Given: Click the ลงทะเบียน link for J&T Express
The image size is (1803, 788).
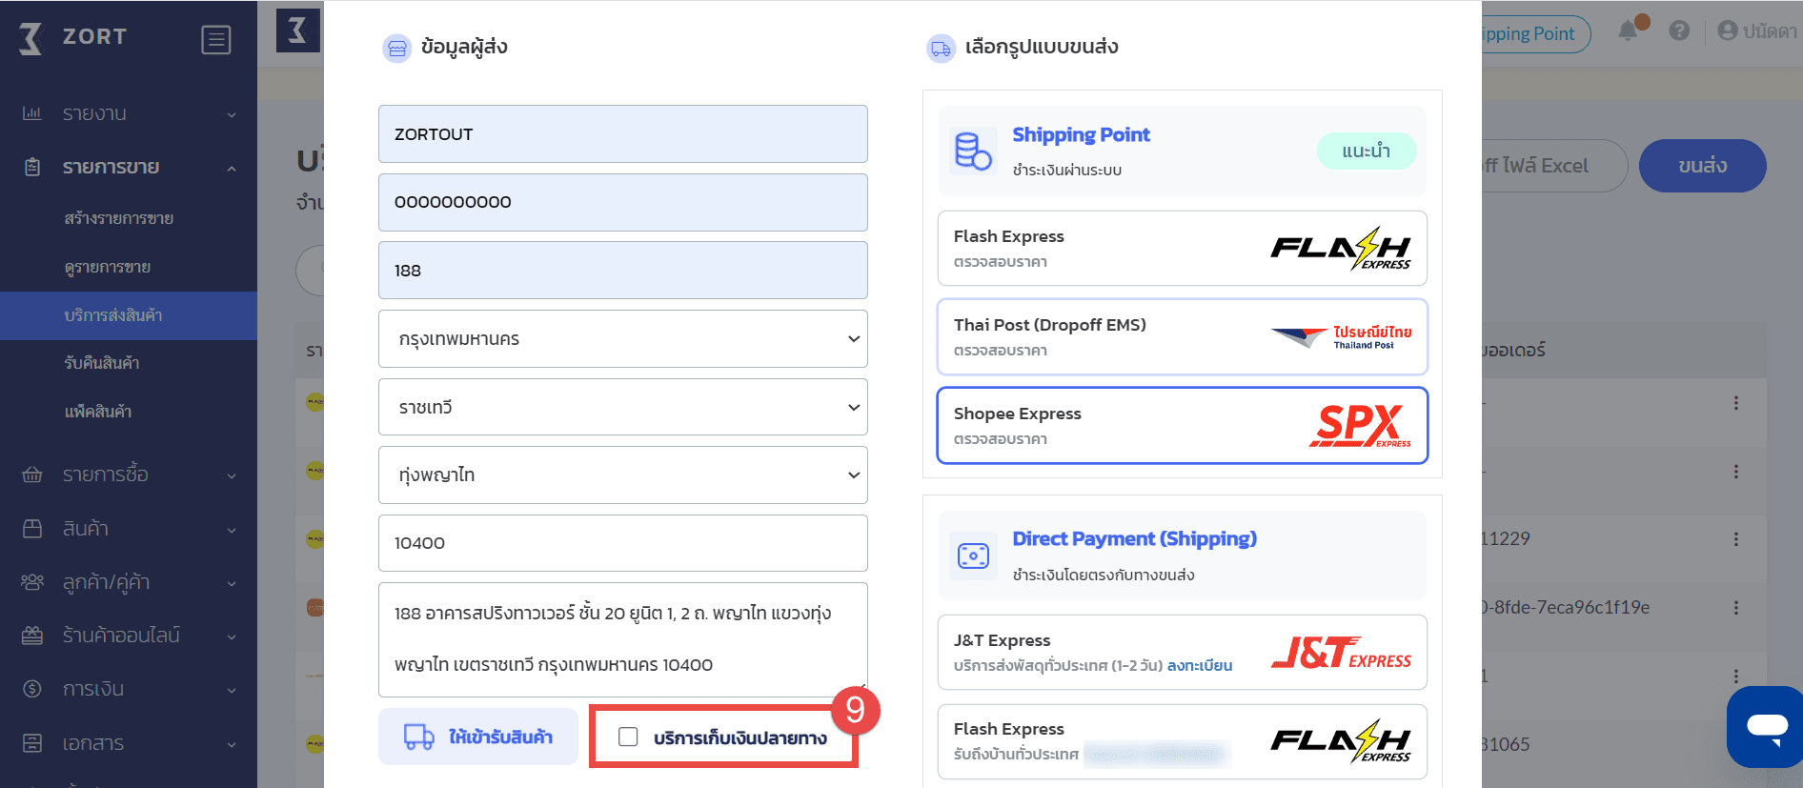Looking at the screenshot, I should 1200,666.
